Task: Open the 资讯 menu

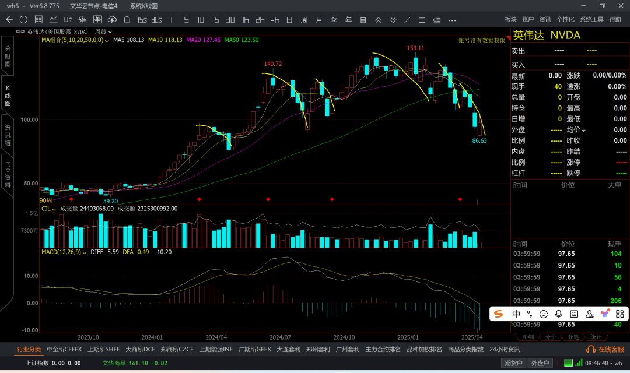Action: (x=545, y=20)
